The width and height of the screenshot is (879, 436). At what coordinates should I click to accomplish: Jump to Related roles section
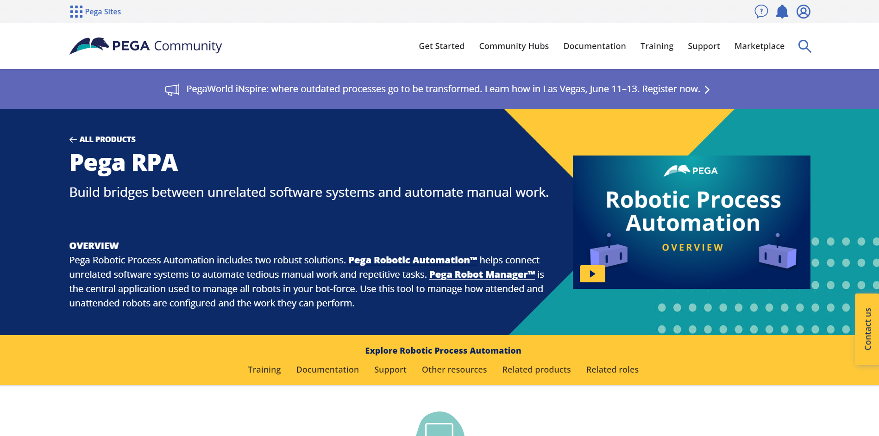click(612, 370)
